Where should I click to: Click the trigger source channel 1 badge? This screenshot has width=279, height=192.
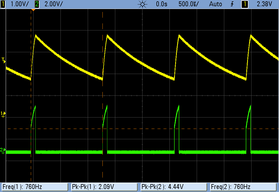pos(244,4)
